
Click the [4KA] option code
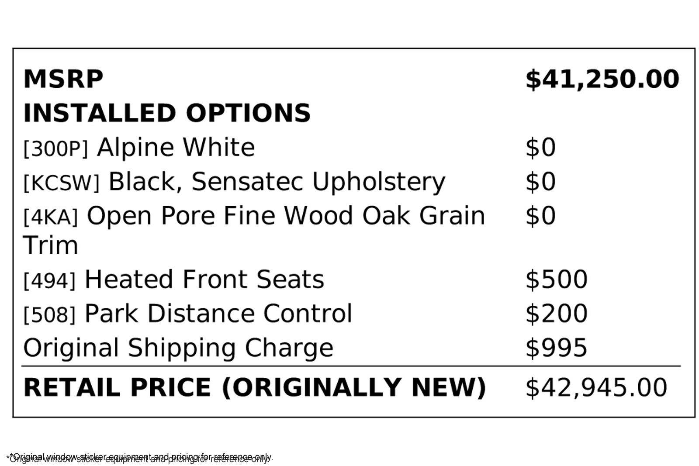click(x=50, y=217)
